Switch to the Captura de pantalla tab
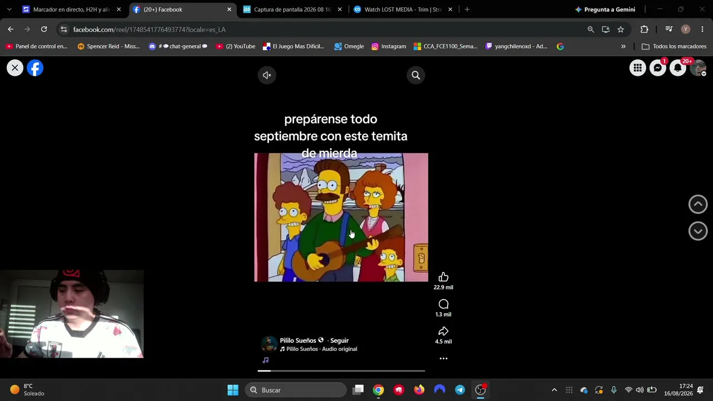This screenshot has width=713, height=401. tap(293, 9)
